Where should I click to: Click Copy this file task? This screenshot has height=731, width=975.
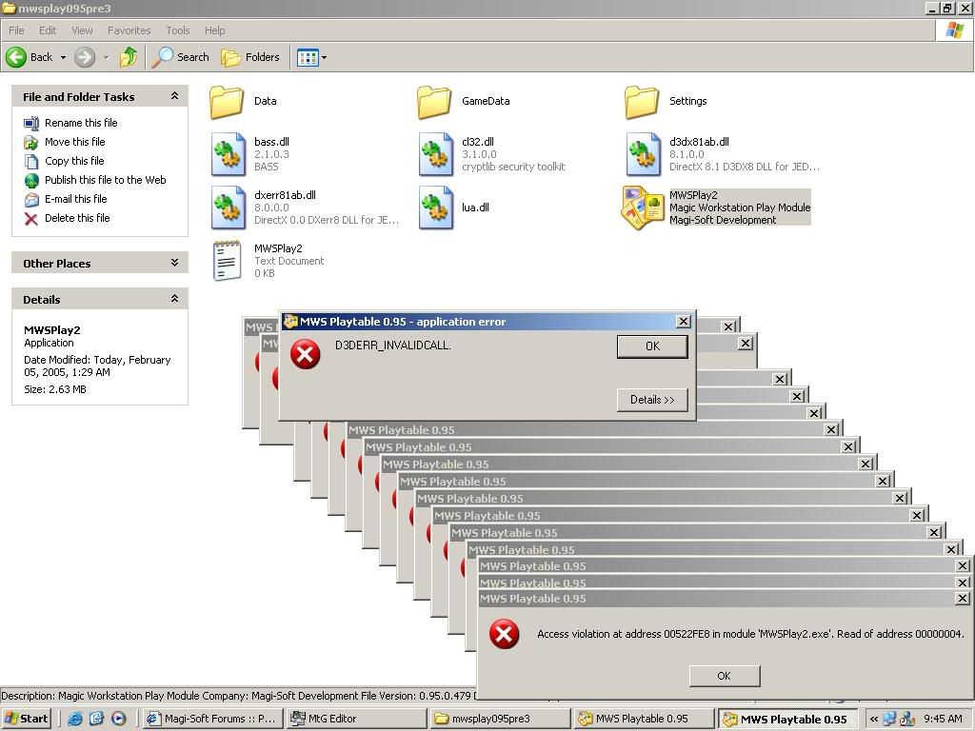tap(74, 160)
